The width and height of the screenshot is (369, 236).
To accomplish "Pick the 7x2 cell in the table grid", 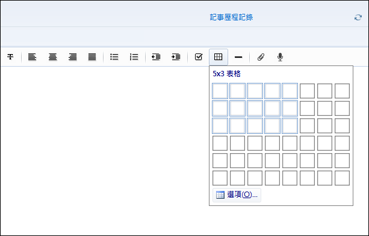I will 325,108.
